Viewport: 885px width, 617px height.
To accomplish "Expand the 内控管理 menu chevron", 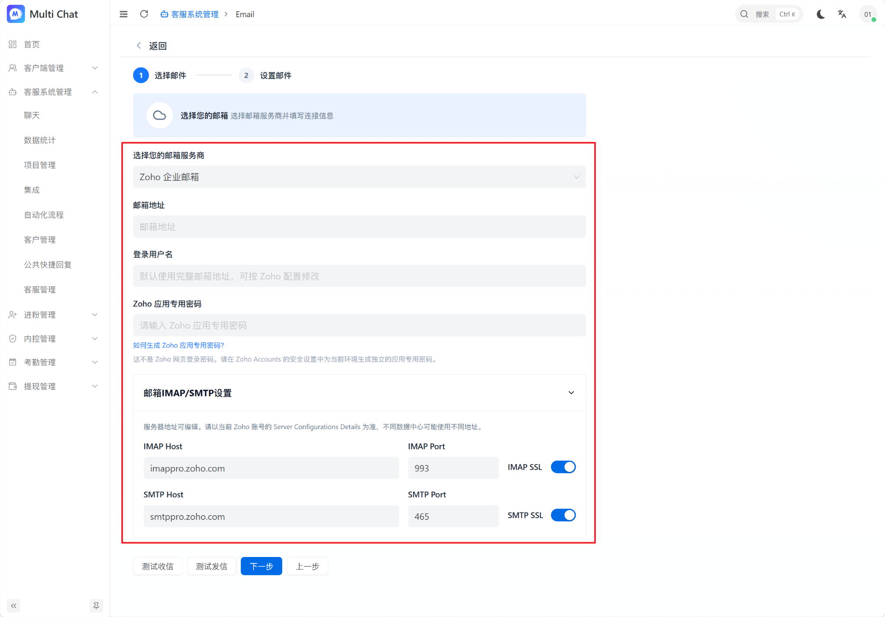I will (95, 339).
